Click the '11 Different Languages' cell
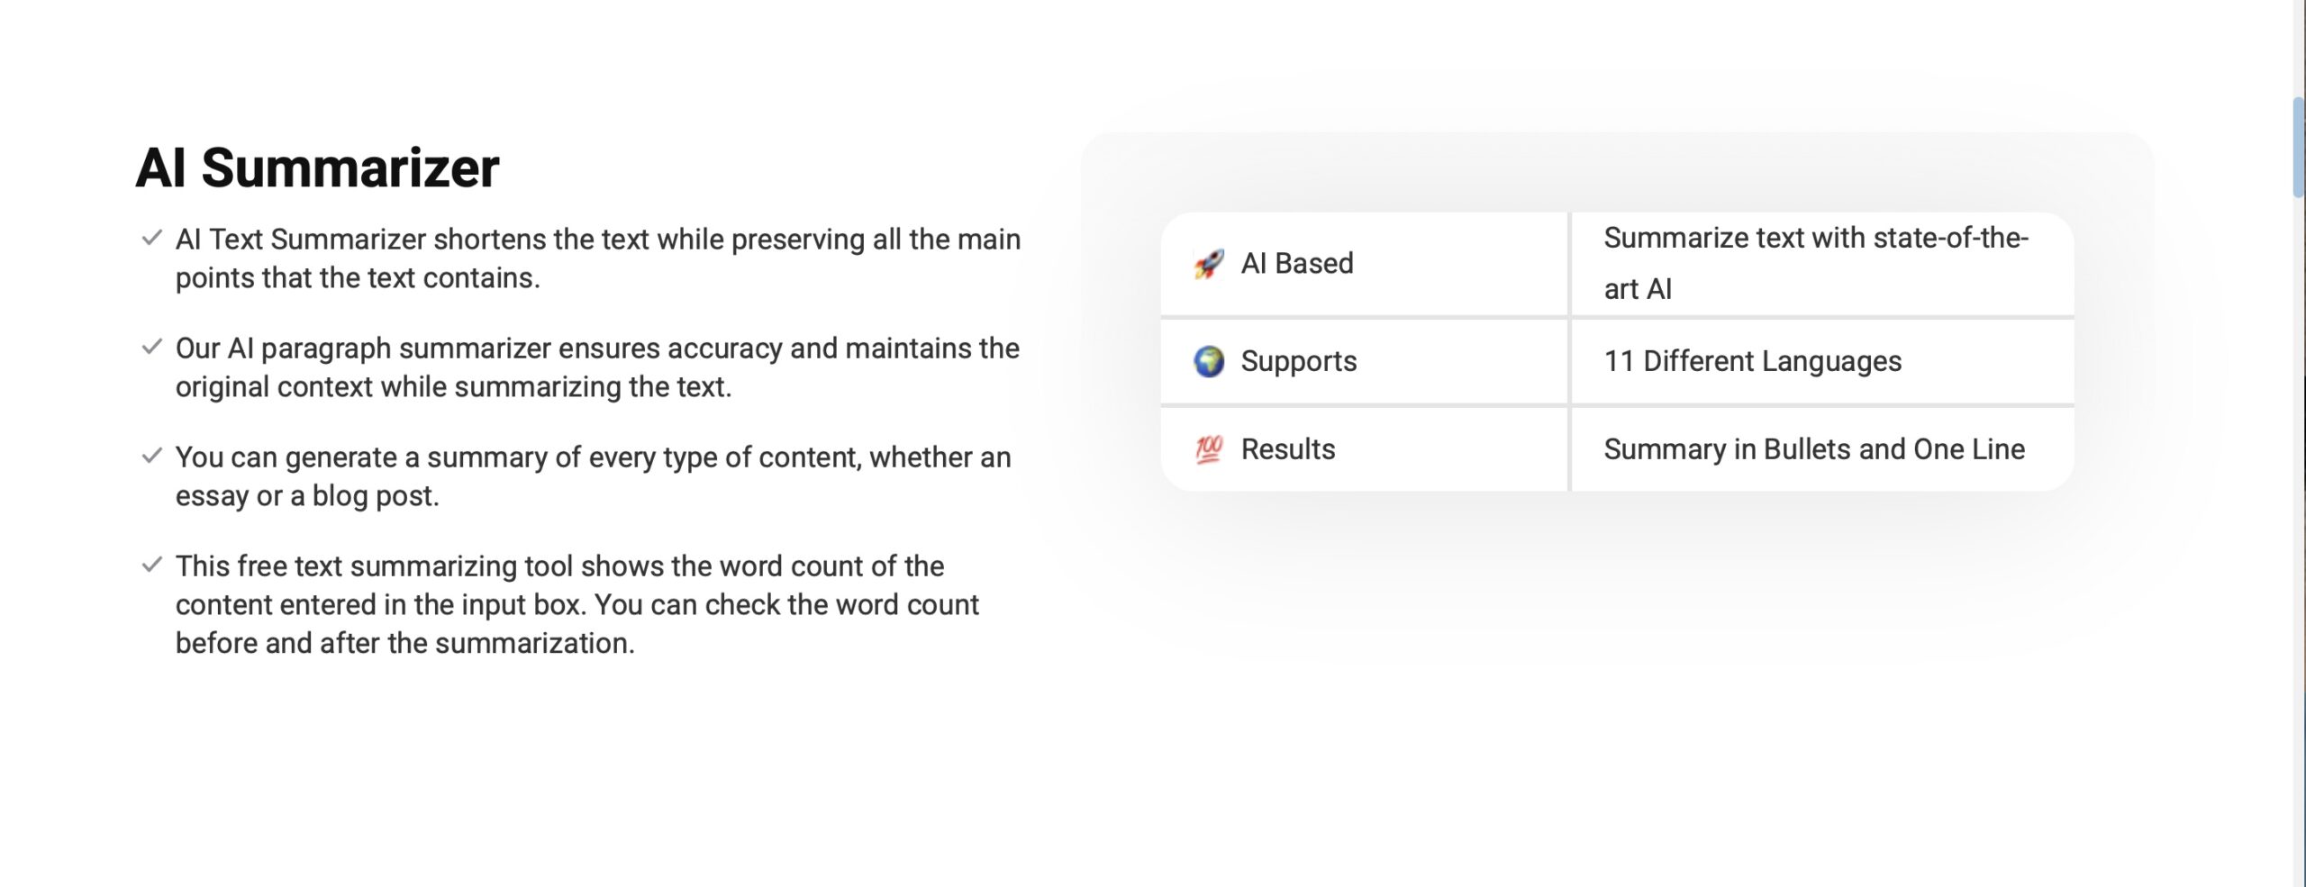This screenshot has height=887, width=2306. point(1752,361)
